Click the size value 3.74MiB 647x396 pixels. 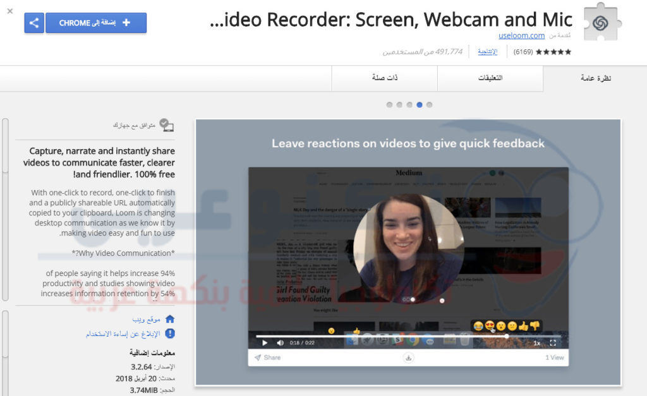[143, 390]
